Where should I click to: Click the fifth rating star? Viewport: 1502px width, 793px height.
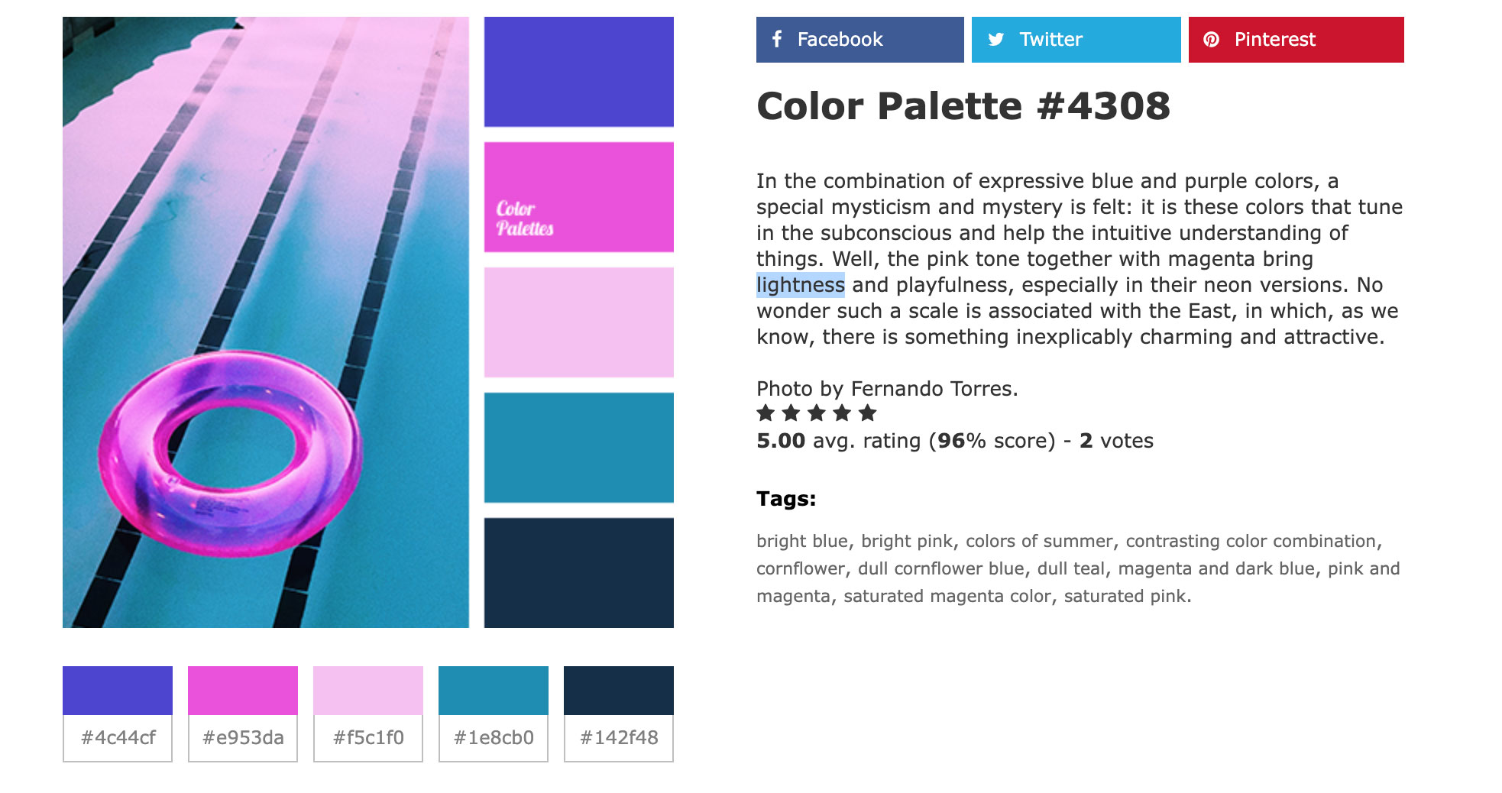[x=867, y=413]
